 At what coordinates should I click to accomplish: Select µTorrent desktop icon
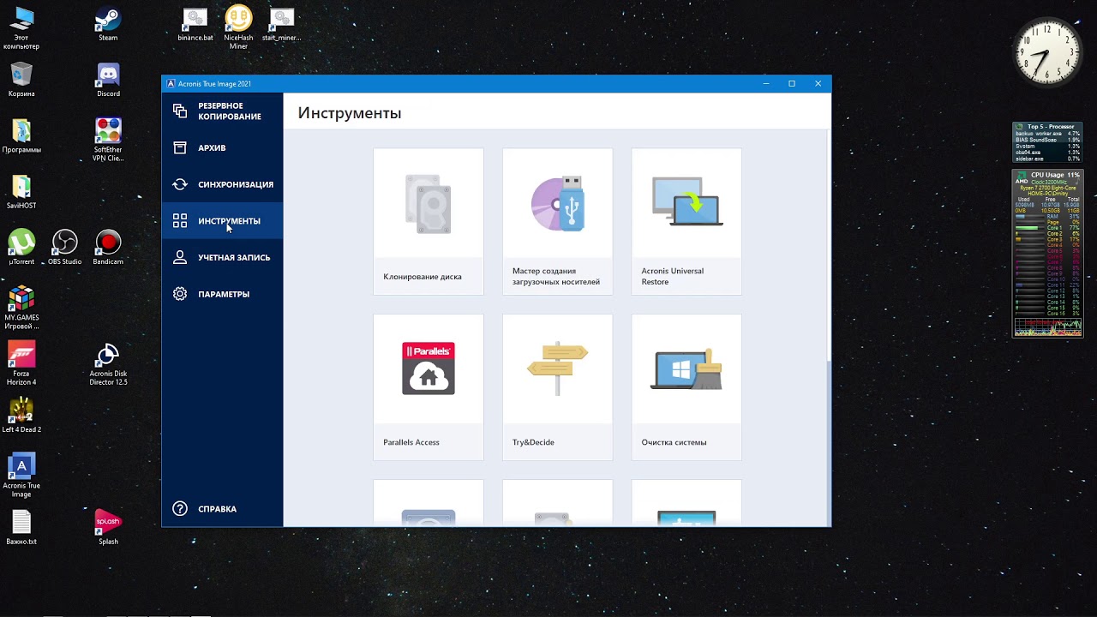coord(21,248)
